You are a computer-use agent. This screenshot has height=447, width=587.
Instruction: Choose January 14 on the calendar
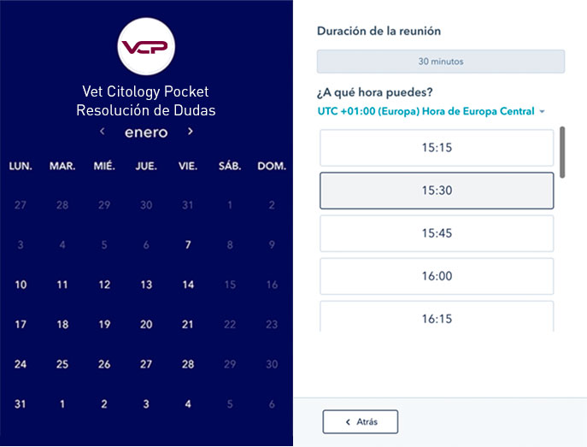(188, 285)
